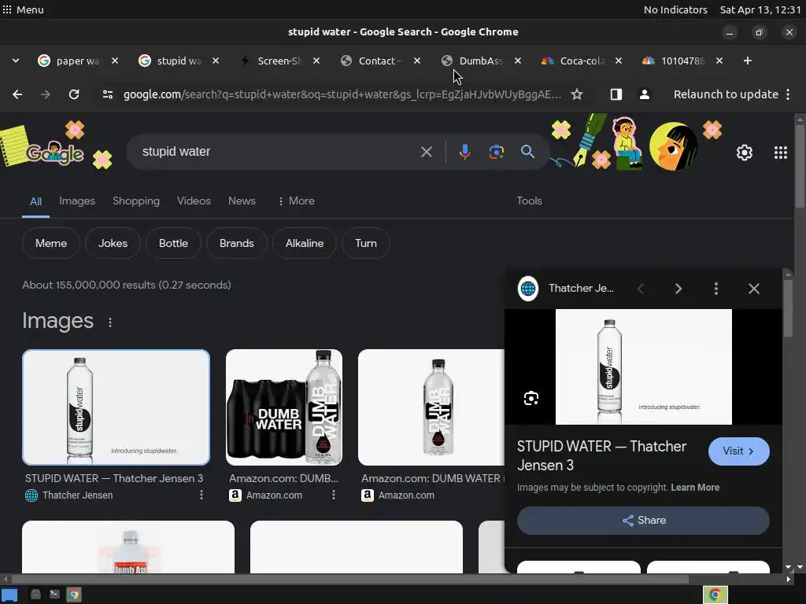Open the Google apps grid
Image resolution: width=806 pixels, height=604 pixels.
[780, 153]
